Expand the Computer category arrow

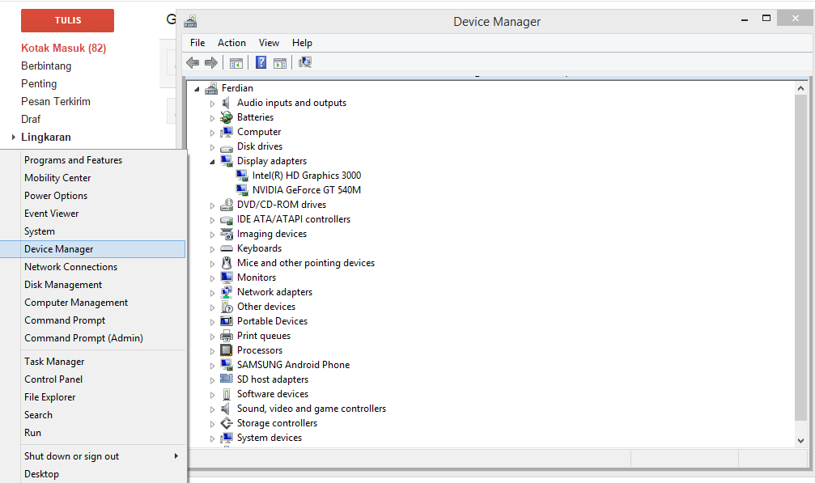pyautogui.click(x=212, y=133)
